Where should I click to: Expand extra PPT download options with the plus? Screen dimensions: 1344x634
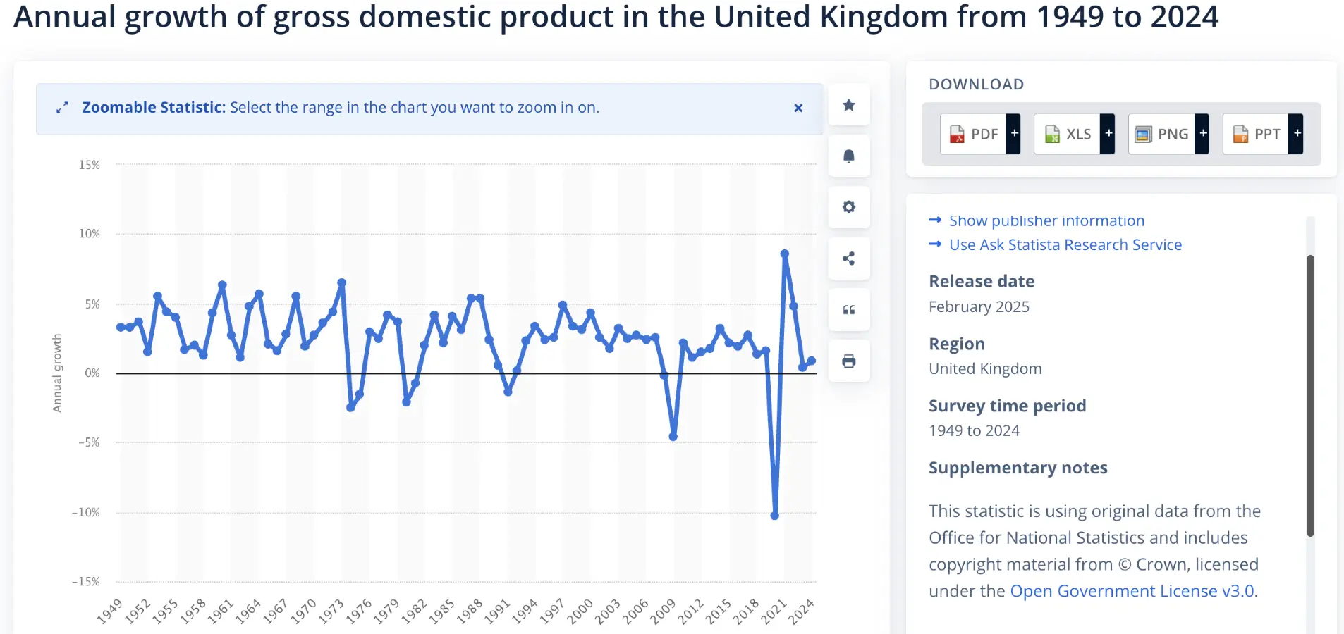pos(1297,134)
